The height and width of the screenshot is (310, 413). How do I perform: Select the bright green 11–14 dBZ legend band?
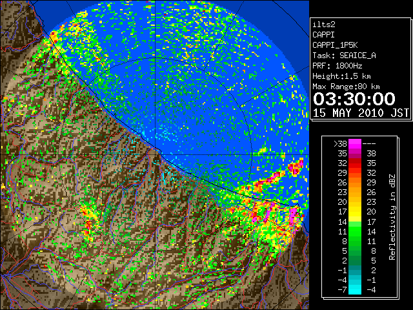tap(355, 231)
